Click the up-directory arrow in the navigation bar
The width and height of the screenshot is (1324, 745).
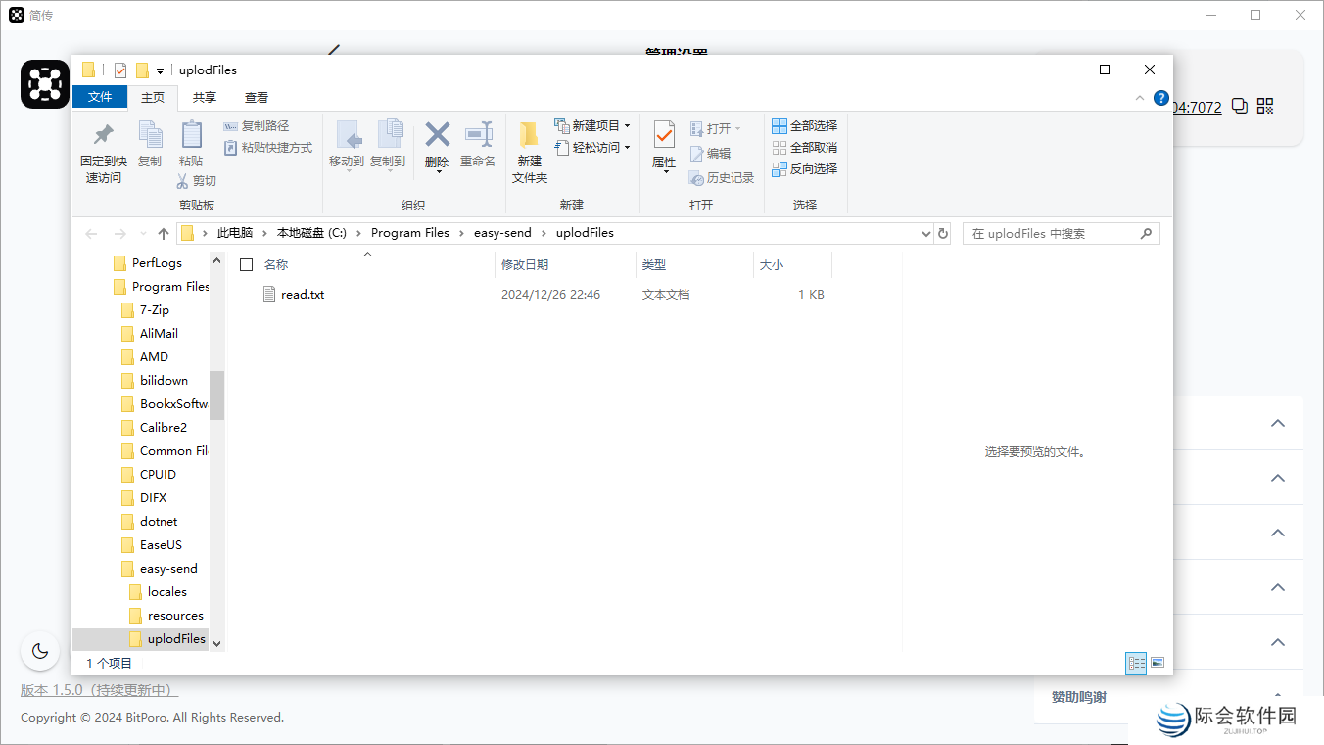coord(164,234)
